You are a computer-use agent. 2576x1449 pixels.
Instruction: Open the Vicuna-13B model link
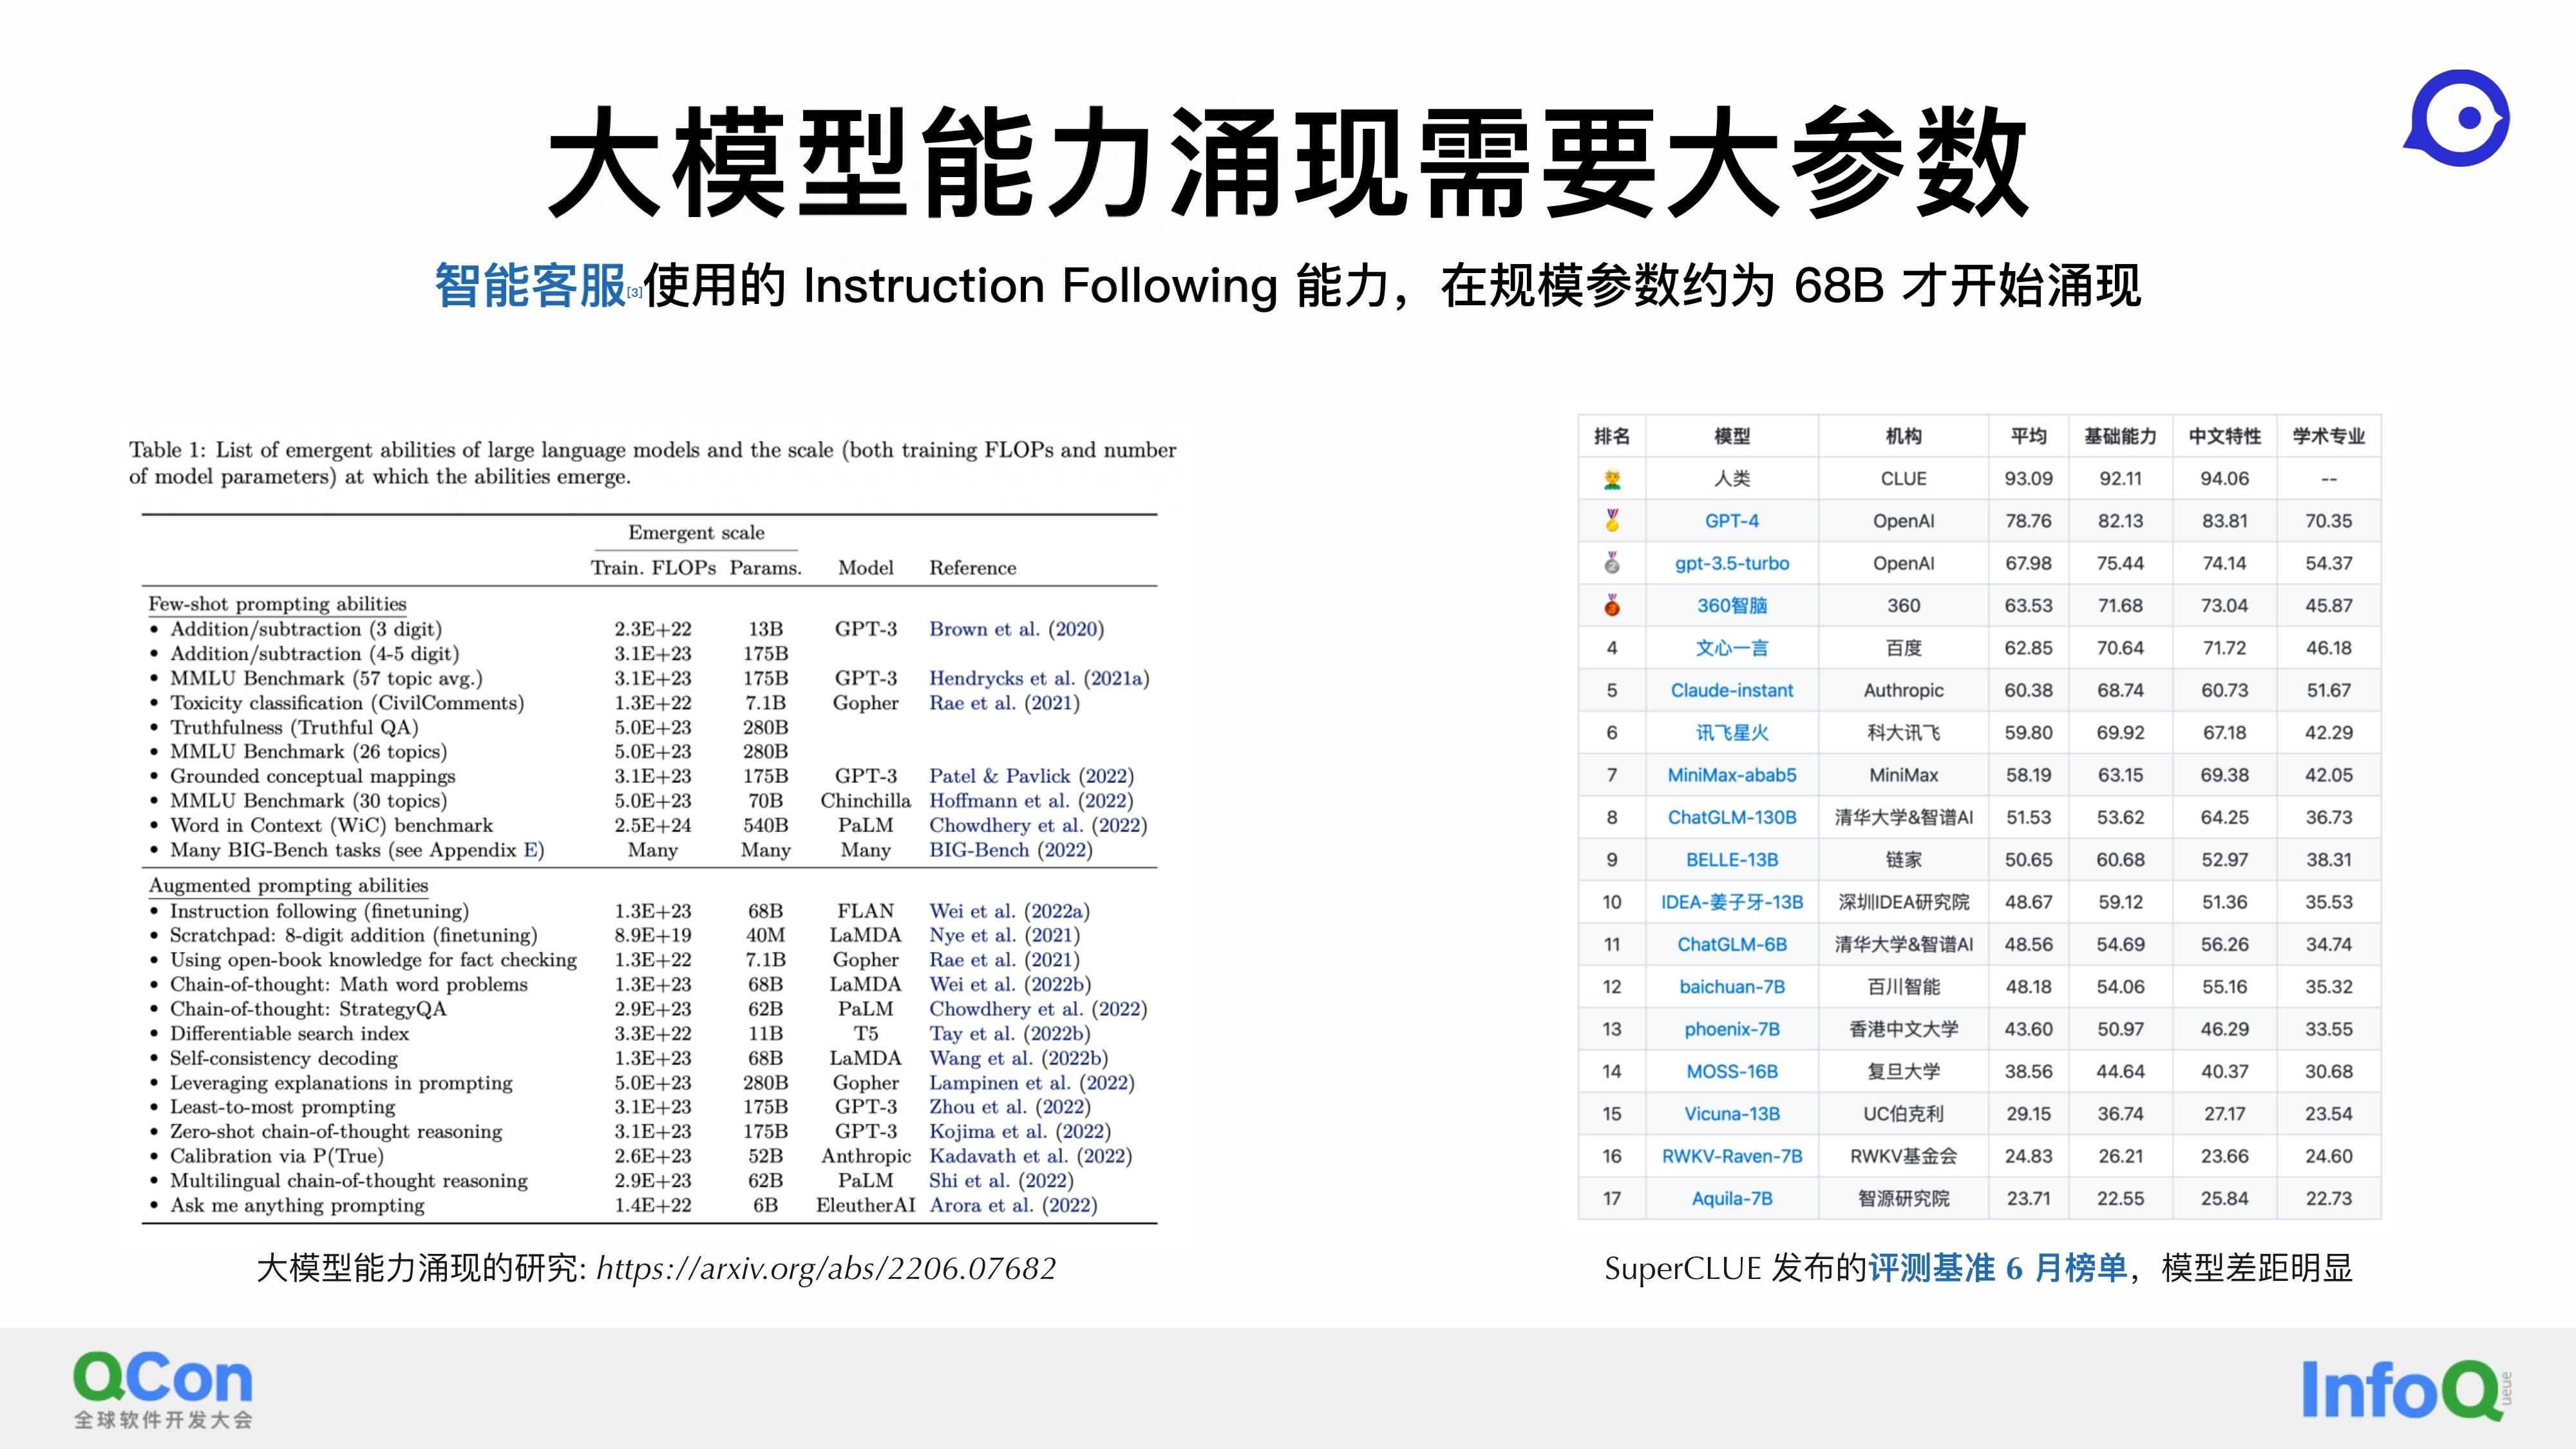click(1732, 1113)
